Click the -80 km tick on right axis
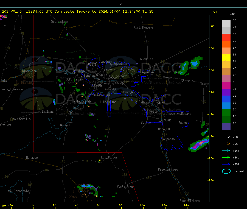Viewport: 247px width, 209px height. 212,26
